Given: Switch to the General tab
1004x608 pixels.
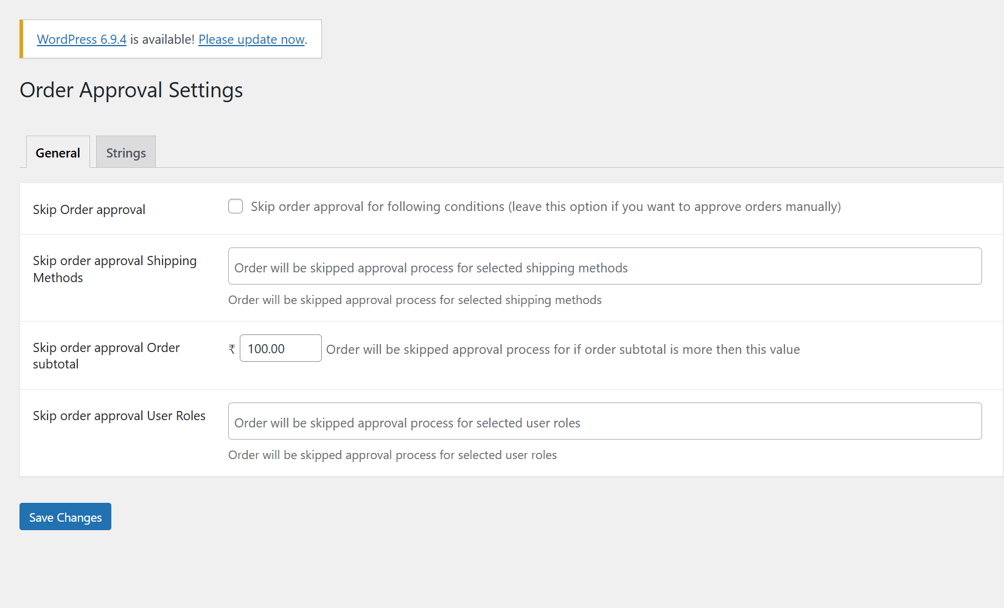Looking at the screenshot, I should (58, 153).
